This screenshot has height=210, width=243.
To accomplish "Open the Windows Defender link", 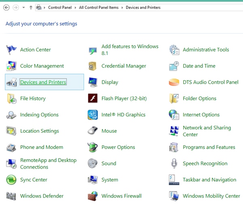I will (x=42, y=196).
